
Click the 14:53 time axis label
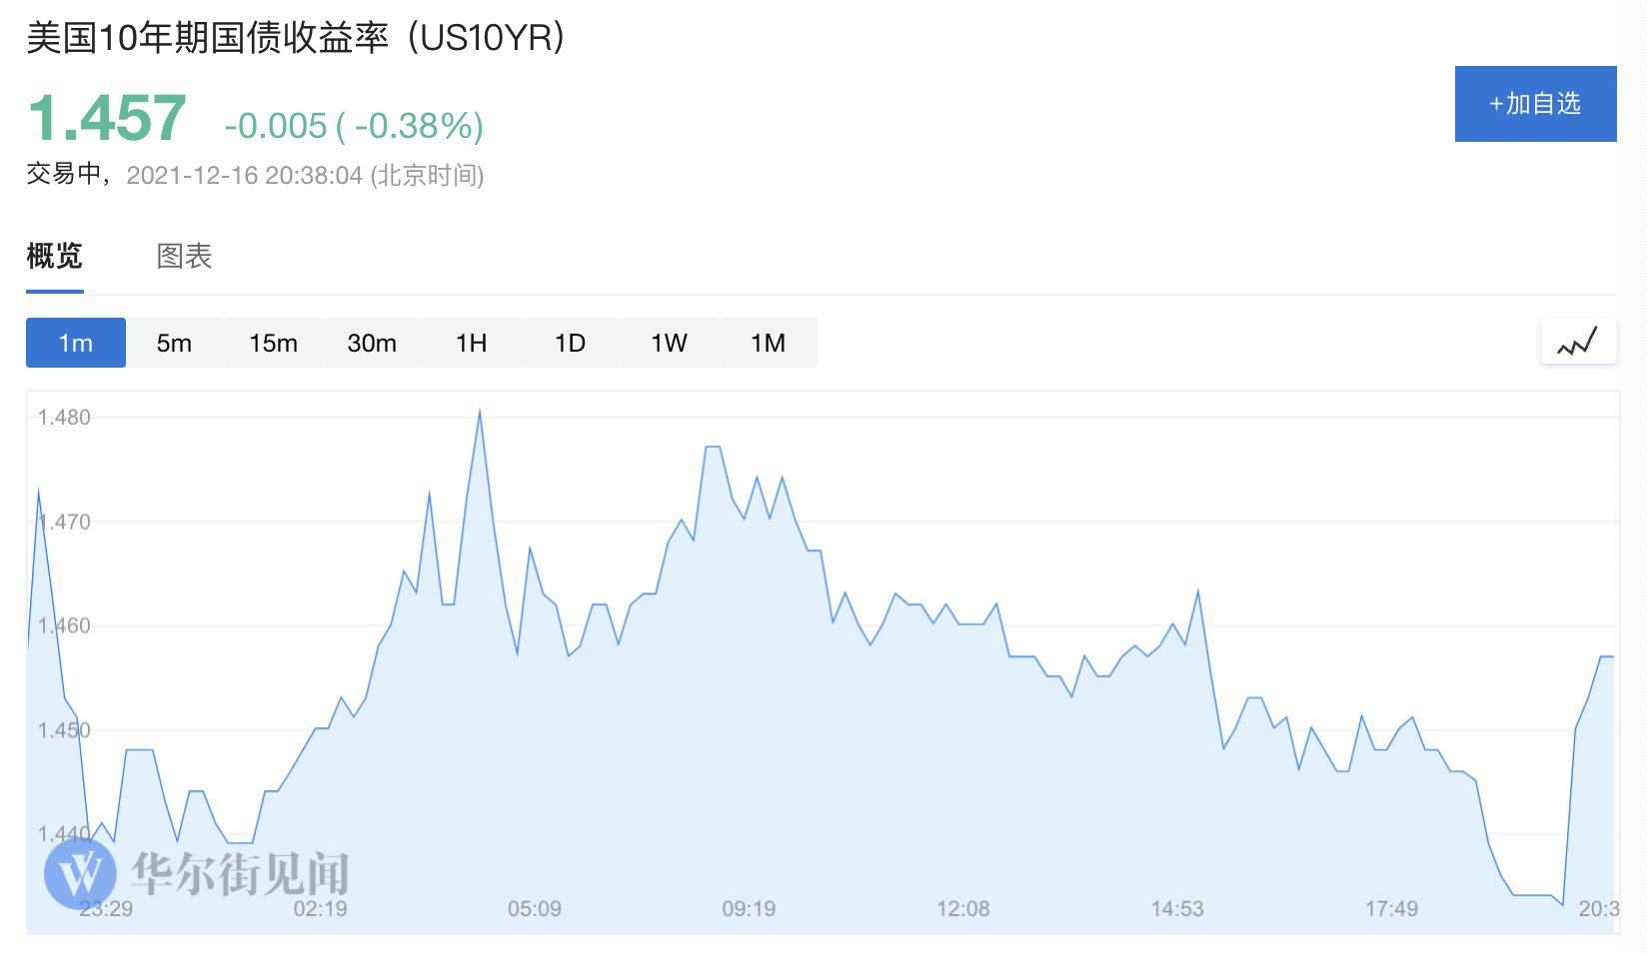point(1177,909)
